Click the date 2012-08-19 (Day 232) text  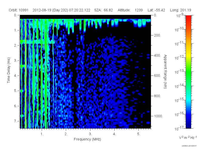coord(51,10)
